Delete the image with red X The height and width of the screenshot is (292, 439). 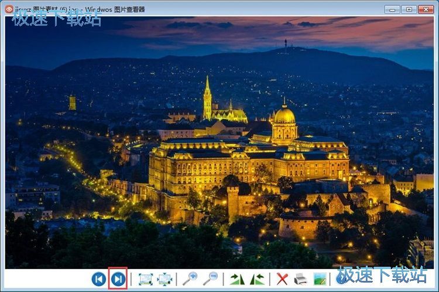pyautogui.click(x=282, y=279)
